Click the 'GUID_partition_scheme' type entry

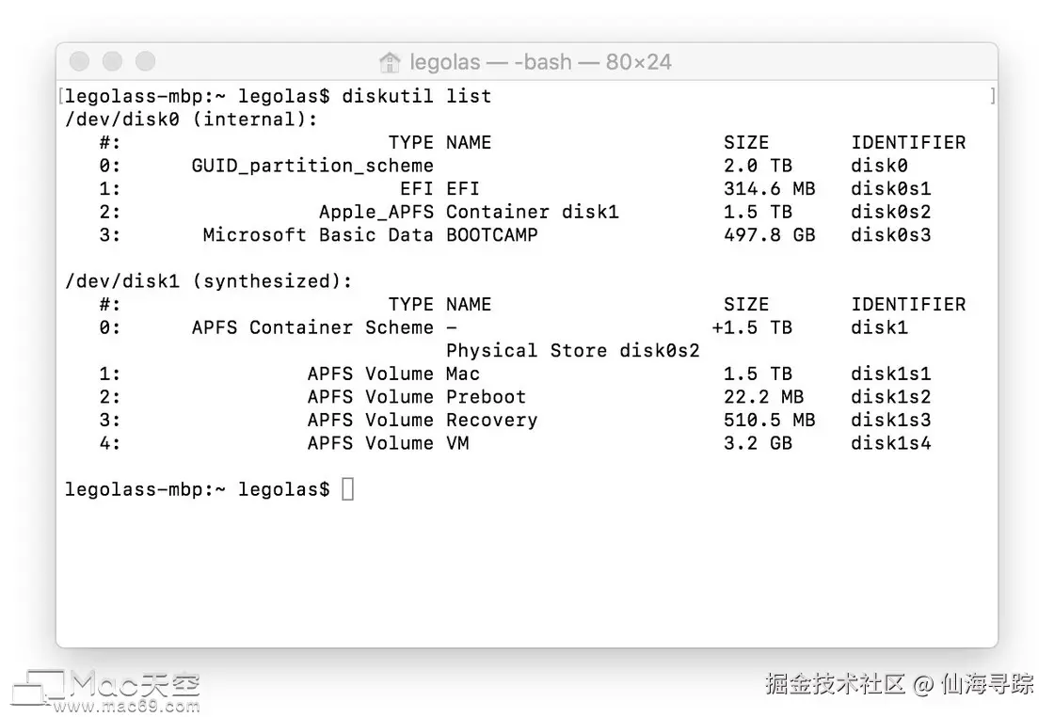point(312,166)
